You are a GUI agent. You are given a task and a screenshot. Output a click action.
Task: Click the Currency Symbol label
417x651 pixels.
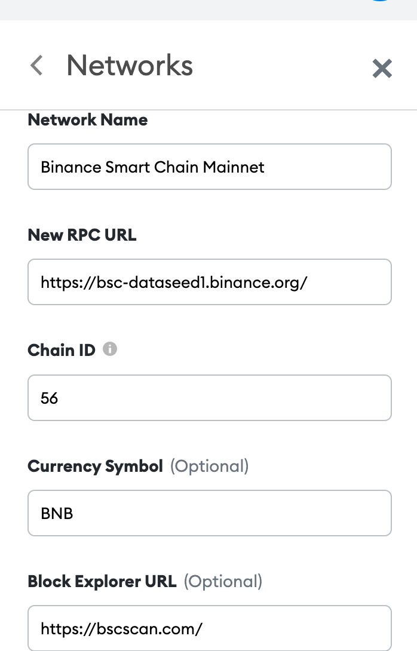[95, 466]
